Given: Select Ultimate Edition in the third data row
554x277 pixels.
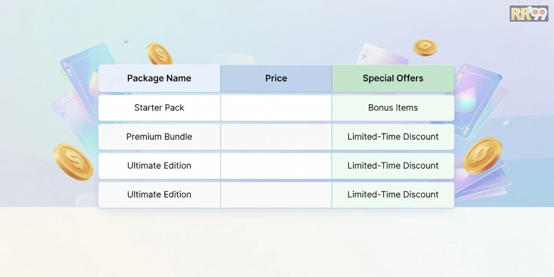Looking at the screenshot, I should tap(159, 166).
